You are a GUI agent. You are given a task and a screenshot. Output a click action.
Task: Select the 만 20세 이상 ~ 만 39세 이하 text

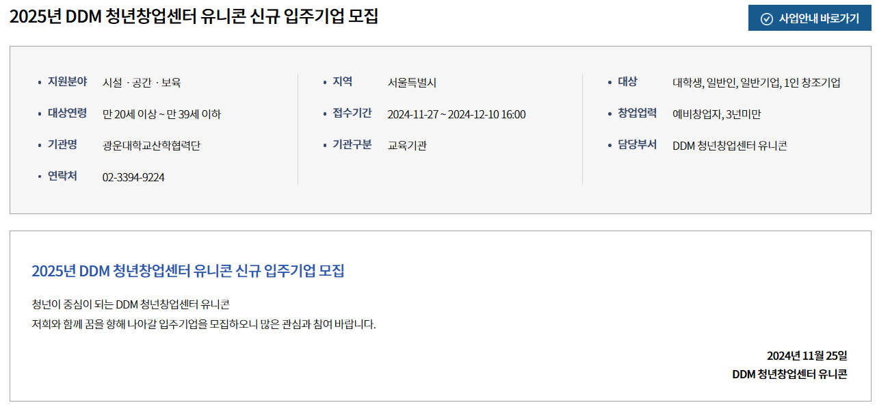(x=161, y=114)
